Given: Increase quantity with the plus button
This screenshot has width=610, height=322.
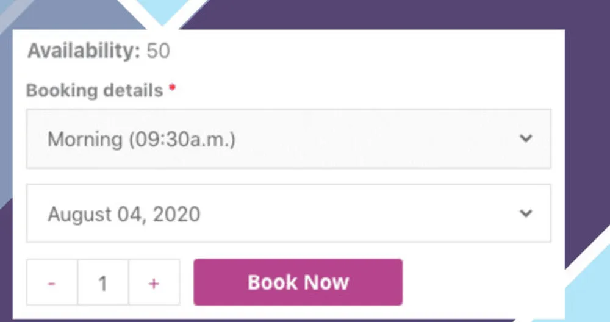Looking at the screenshot, I should point(154,283).
